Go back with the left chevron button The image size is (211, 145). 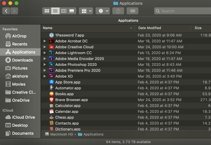(6, 11)
